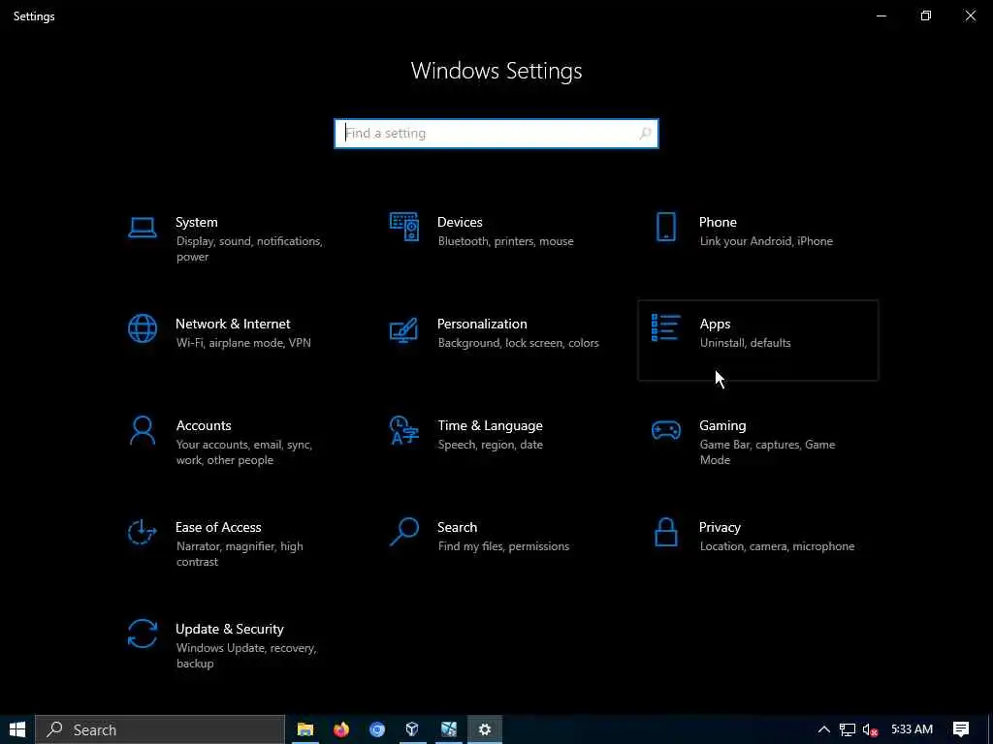
Task: Open the Gaming controller icon
Action: [x=665, y=430]
